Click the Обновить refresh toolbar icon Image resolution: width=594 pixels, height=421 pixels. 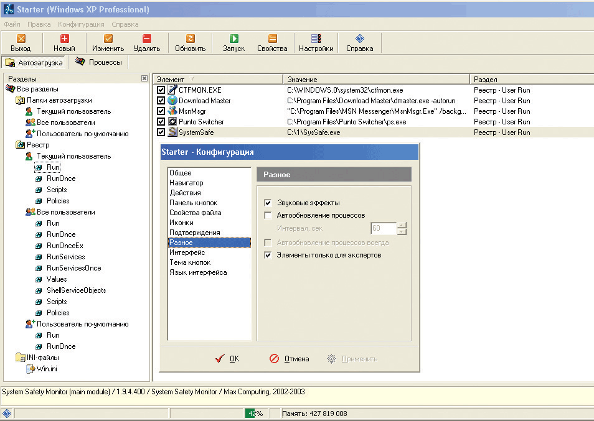tap(190, 38)
